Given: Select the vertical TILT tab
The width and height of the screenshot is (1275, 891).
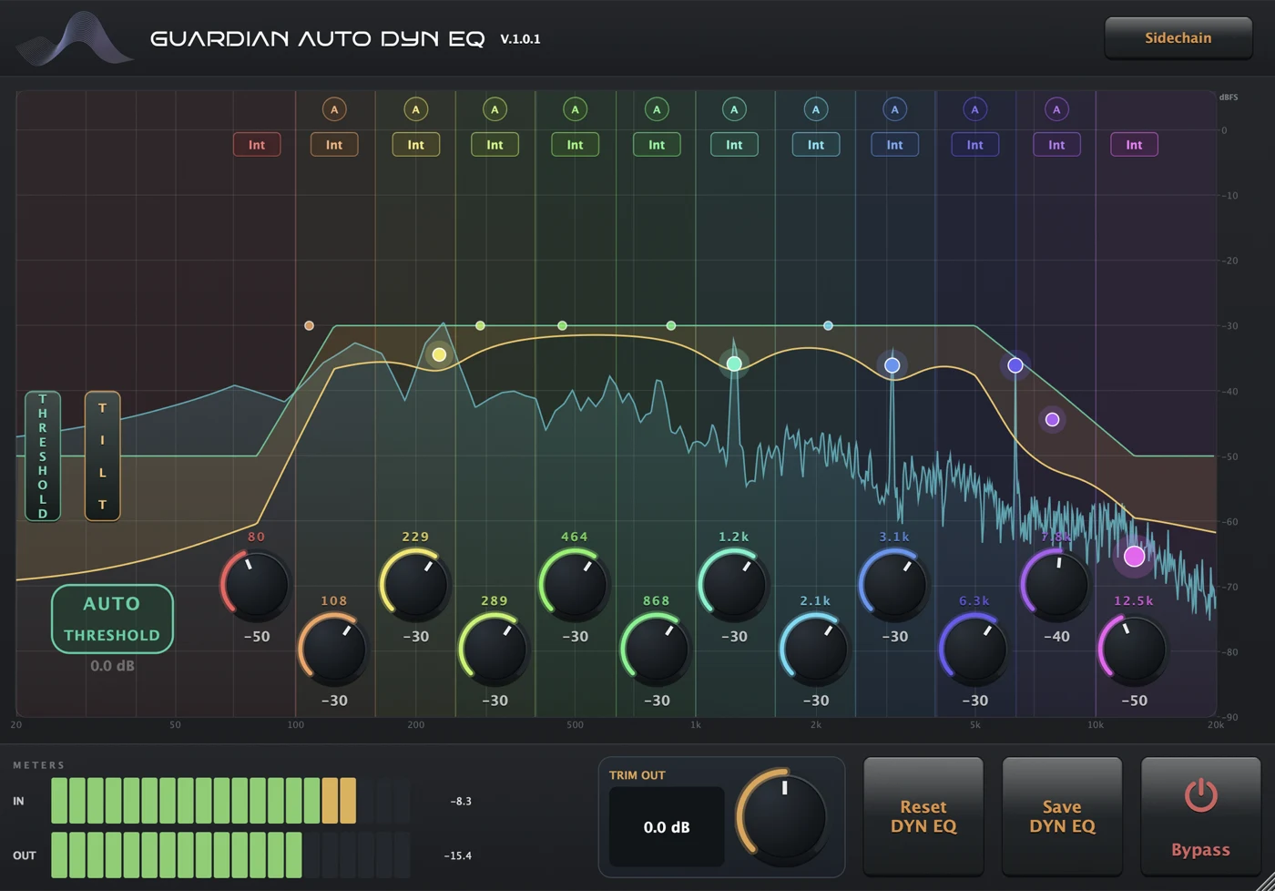Looking at the screenshot, I should tap(102, 456).
